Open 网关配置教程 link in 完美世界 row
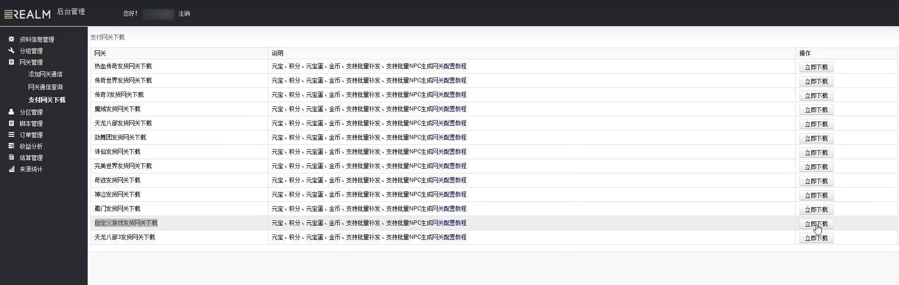Image resolution: width=899 pixels, height=285 pixels. coord(449,166)
